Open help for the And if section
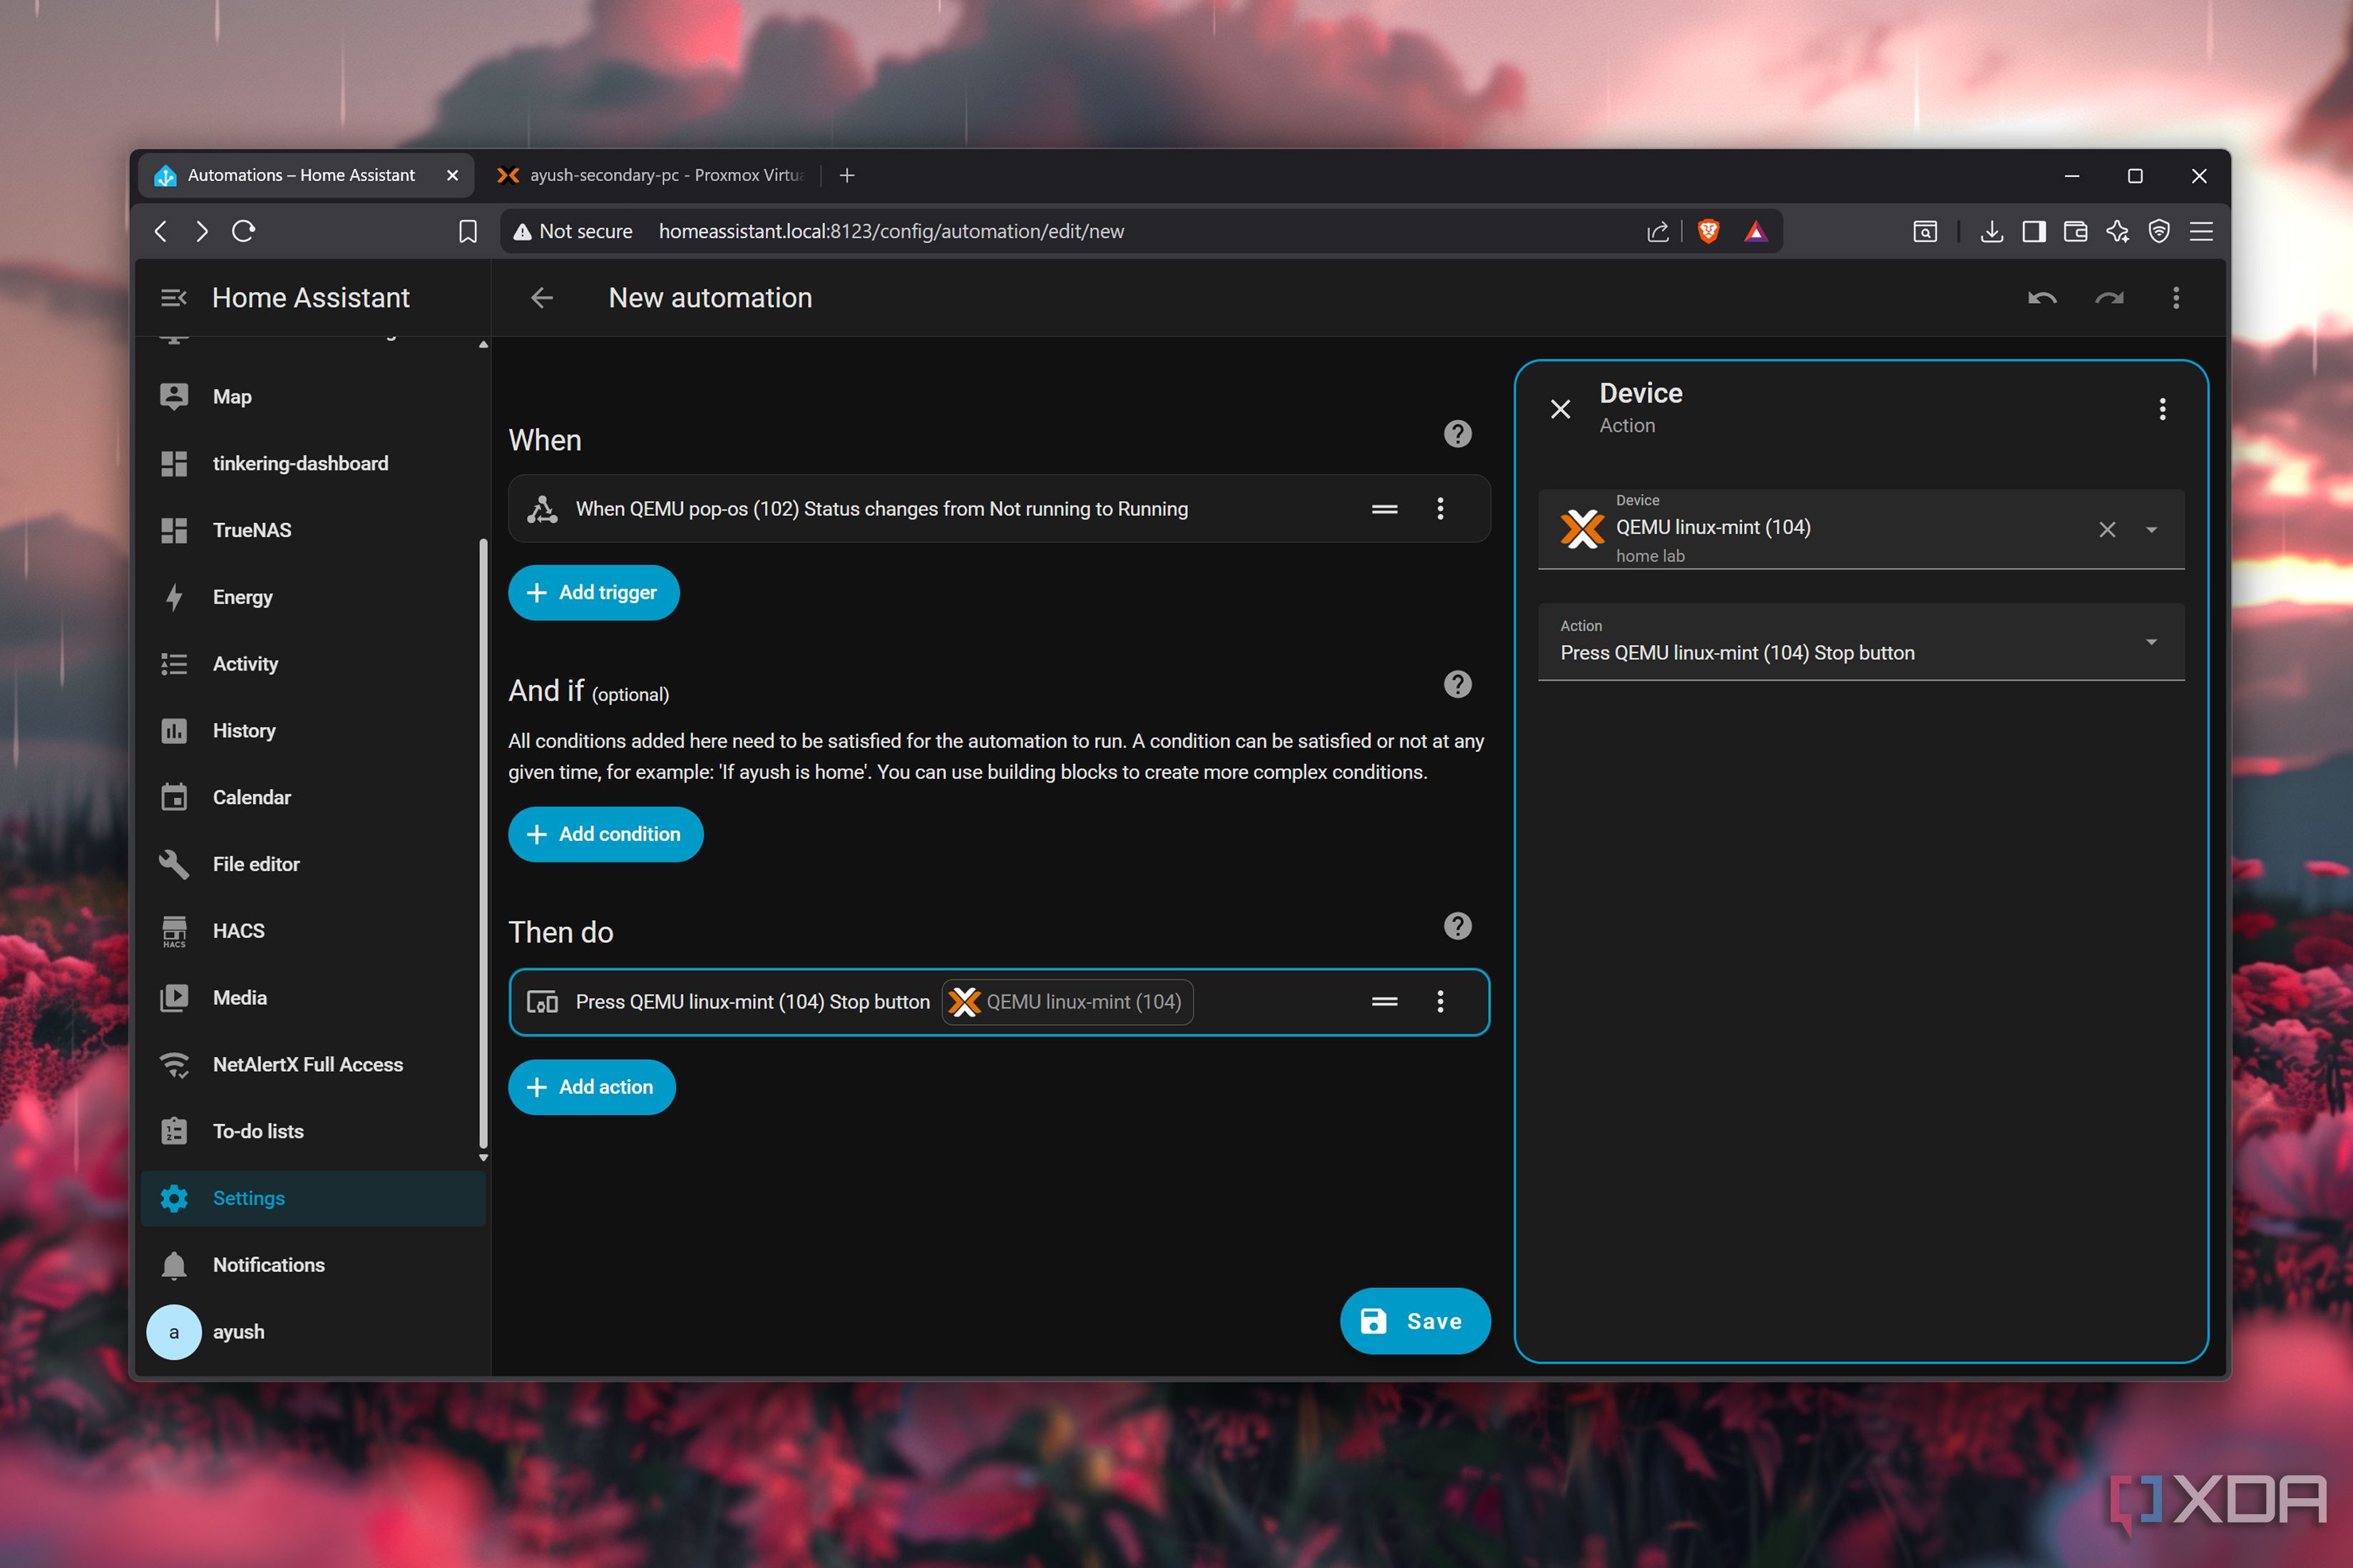Viewport: 2353px width, 1568px height. [x=1457, y=685]
